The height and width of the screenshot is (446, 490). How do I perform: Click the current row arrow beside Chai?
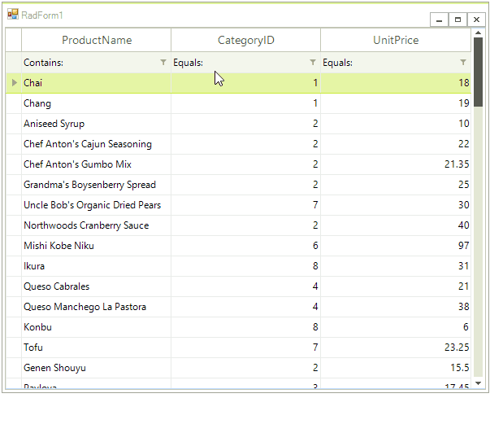tap(14, 83)
